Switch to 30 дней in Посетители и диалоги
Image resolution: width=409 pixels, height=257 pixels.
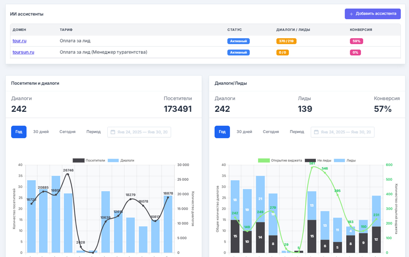[x=41, y=132]
